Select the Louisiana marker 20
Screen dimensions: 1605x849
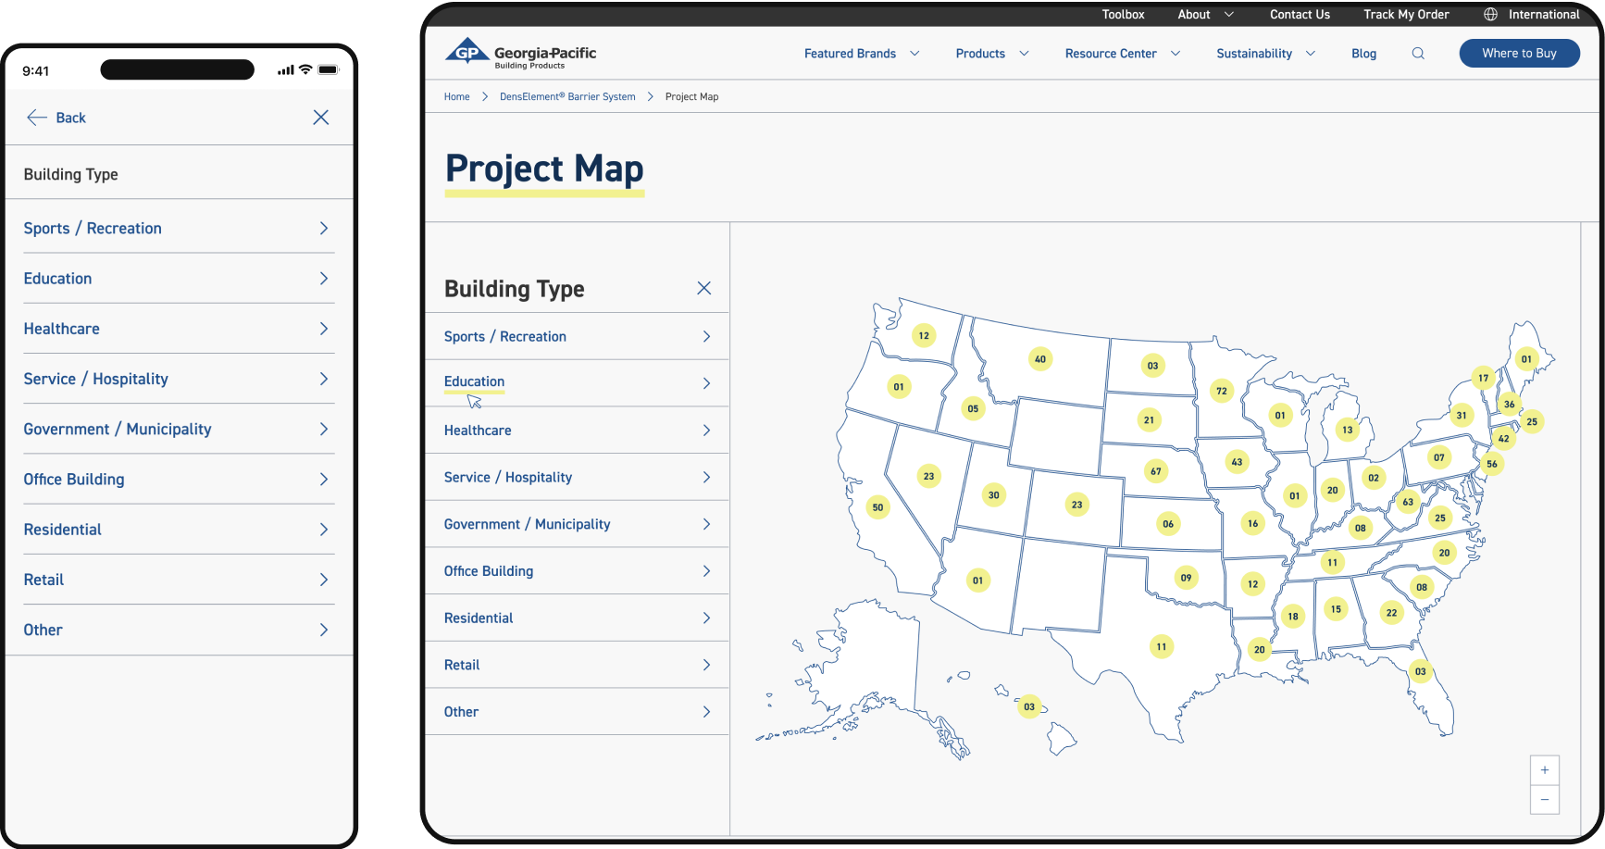click(x=1260, y=650)
